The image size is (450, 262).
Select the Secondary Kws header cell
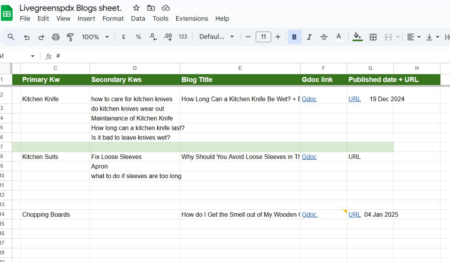(x=135, y=80)
